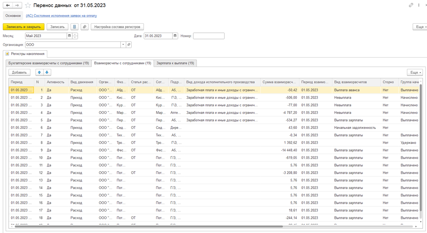Open the top Еще dropdown menu

[x=420, y=27]
